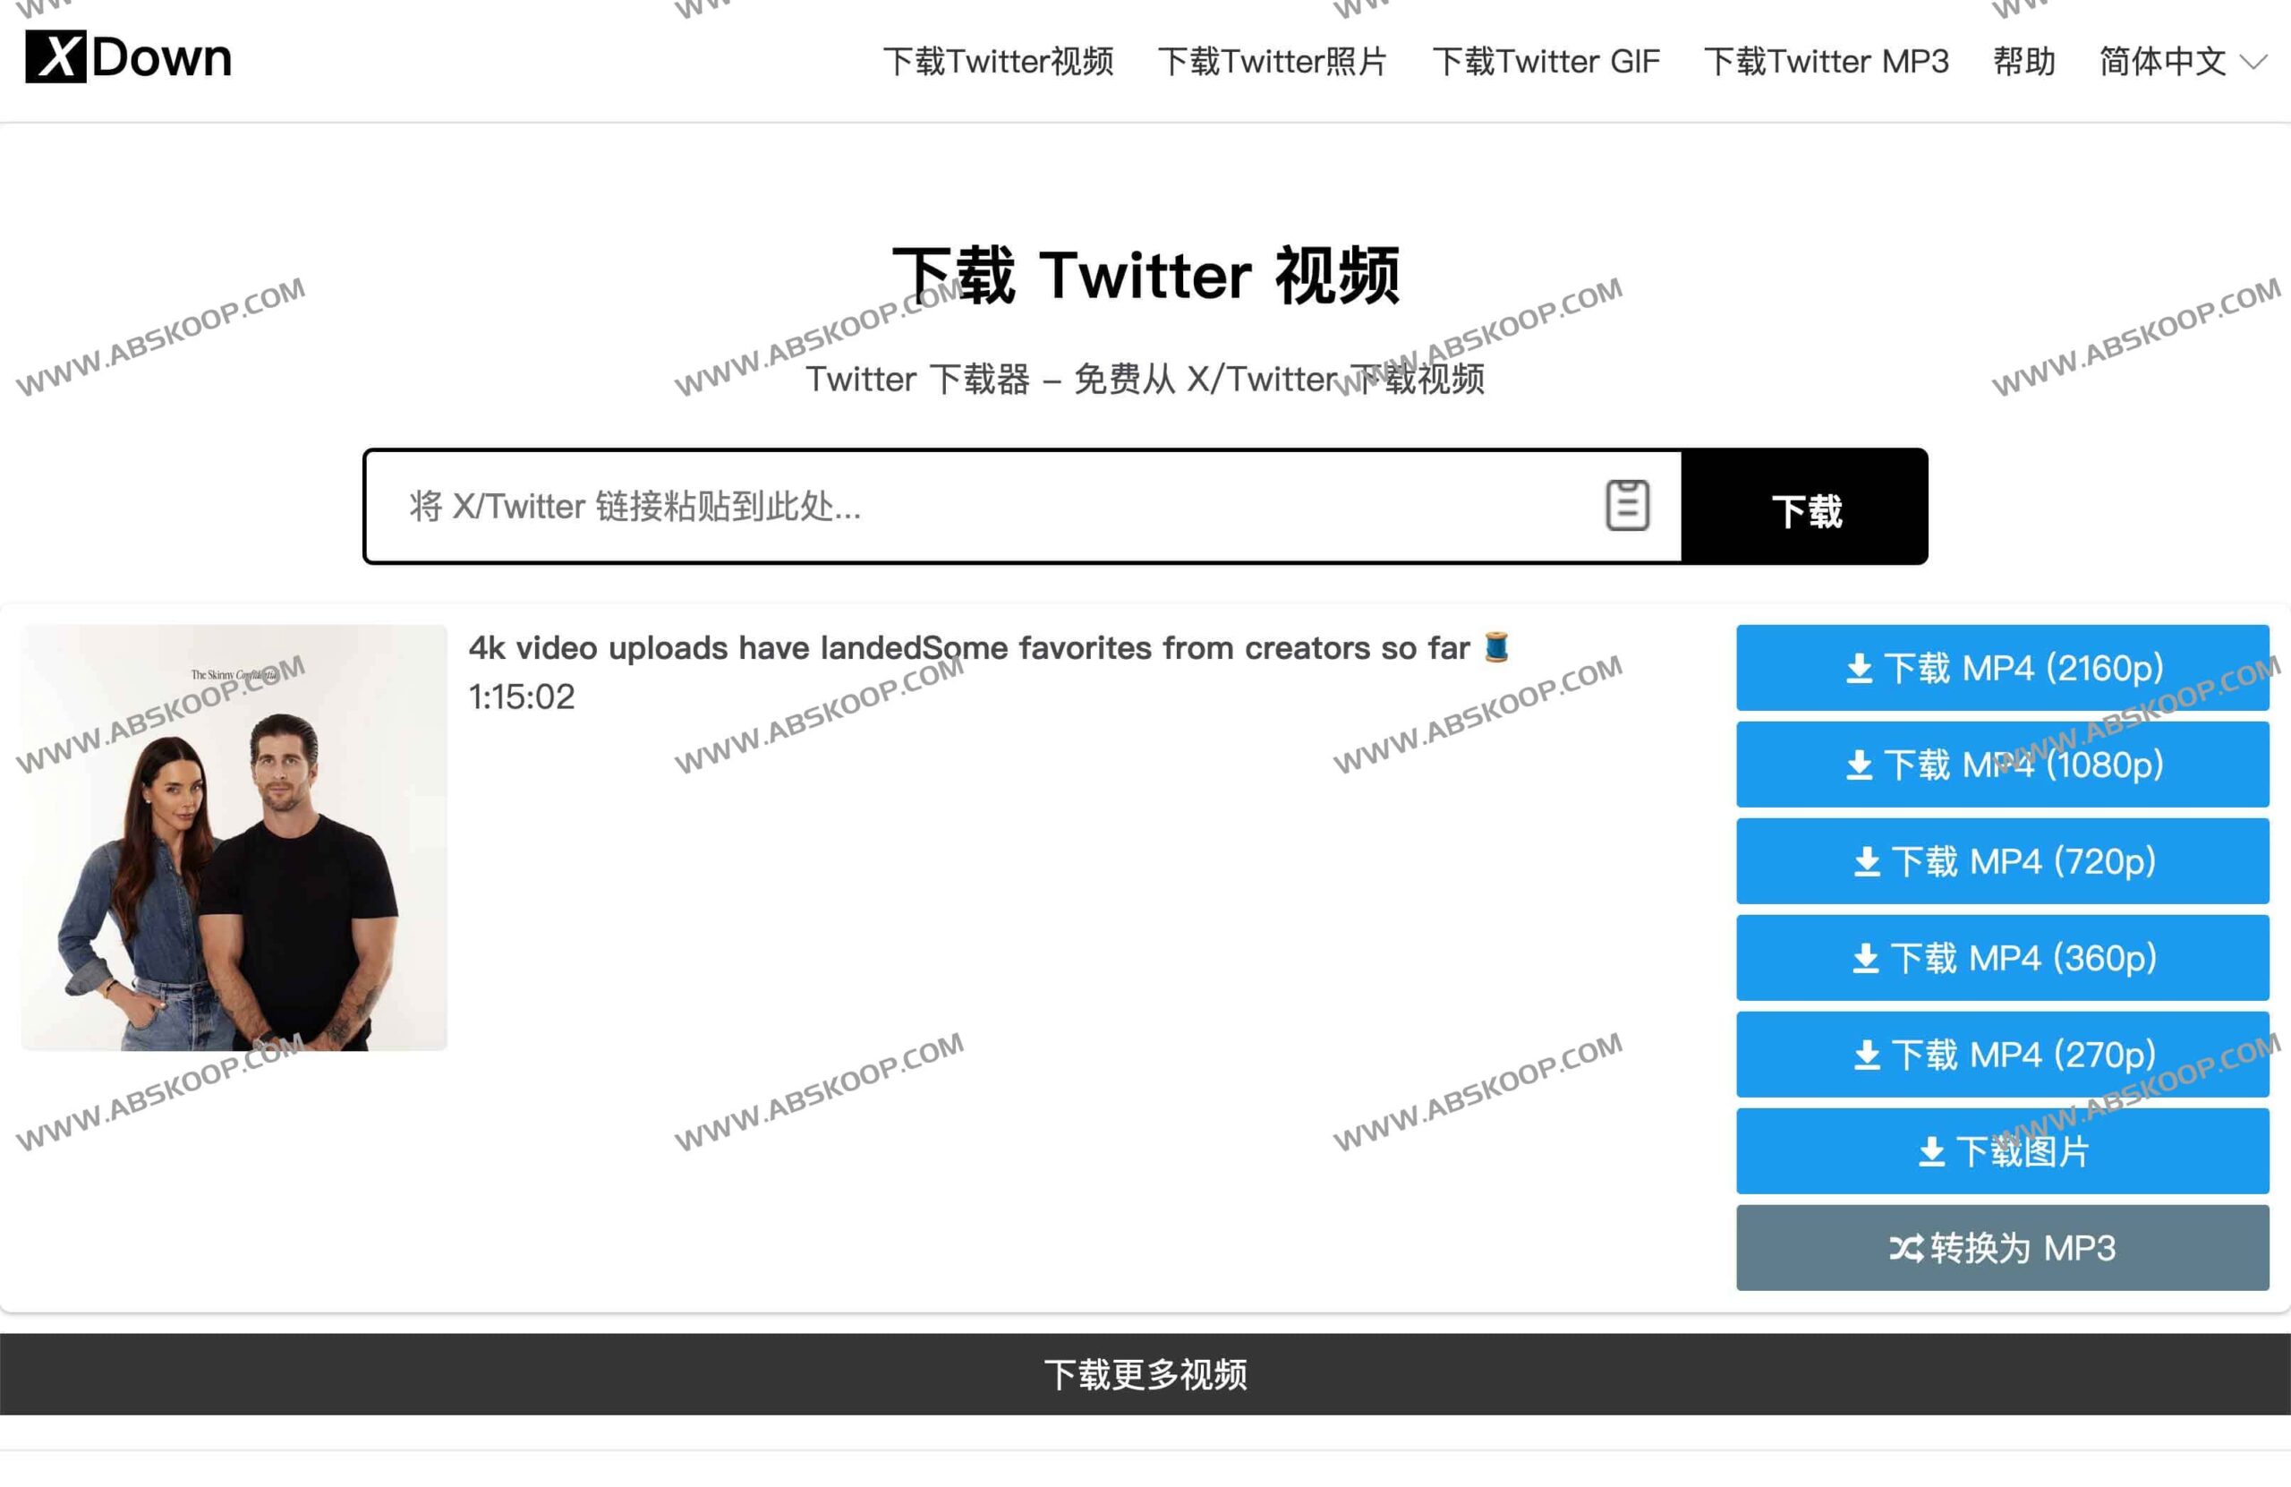
Task: Download MP4 in 2160p
Action: pos(2002,668)
